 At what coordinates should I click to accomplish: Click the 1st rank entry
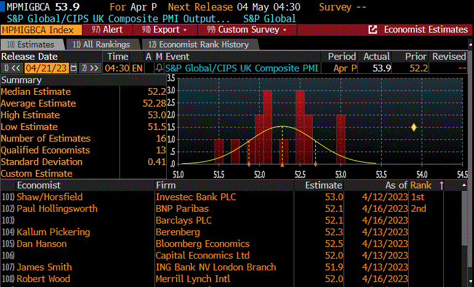pyautogui.click(x=418, y=197)
